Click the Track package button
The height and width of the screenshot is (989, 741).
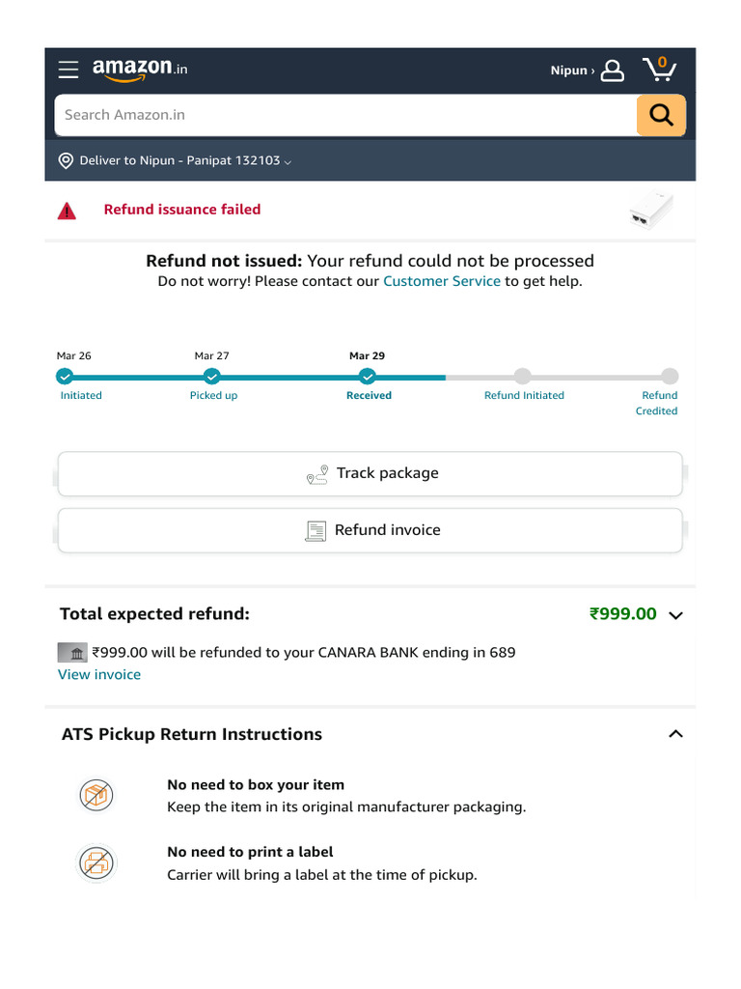point(370,473)
